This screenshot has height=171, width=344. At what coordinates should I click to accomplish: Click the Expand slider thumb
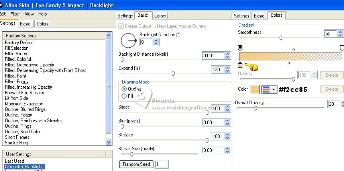click(x=173, y=74)
